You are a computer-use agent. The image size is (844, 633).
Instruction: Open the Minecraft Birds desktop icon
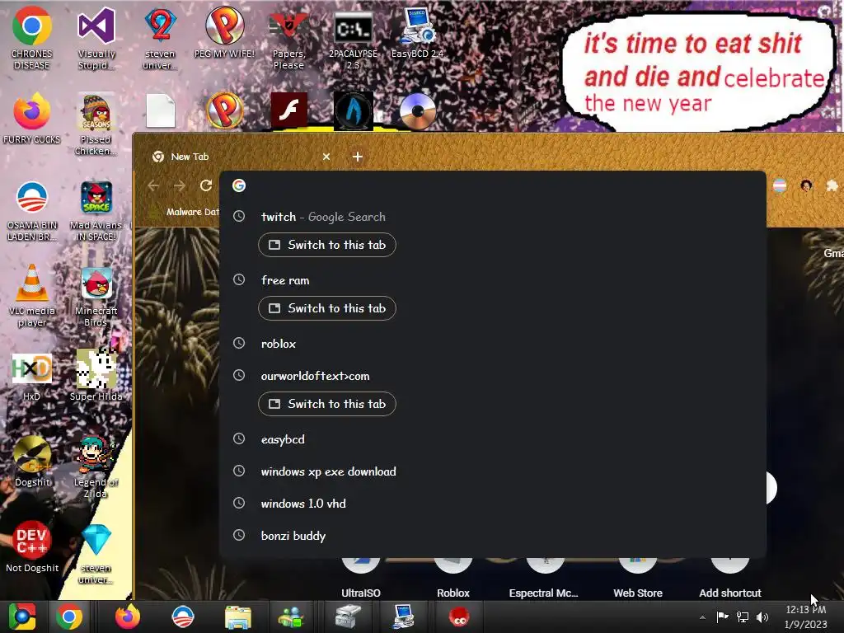(96, 296)
